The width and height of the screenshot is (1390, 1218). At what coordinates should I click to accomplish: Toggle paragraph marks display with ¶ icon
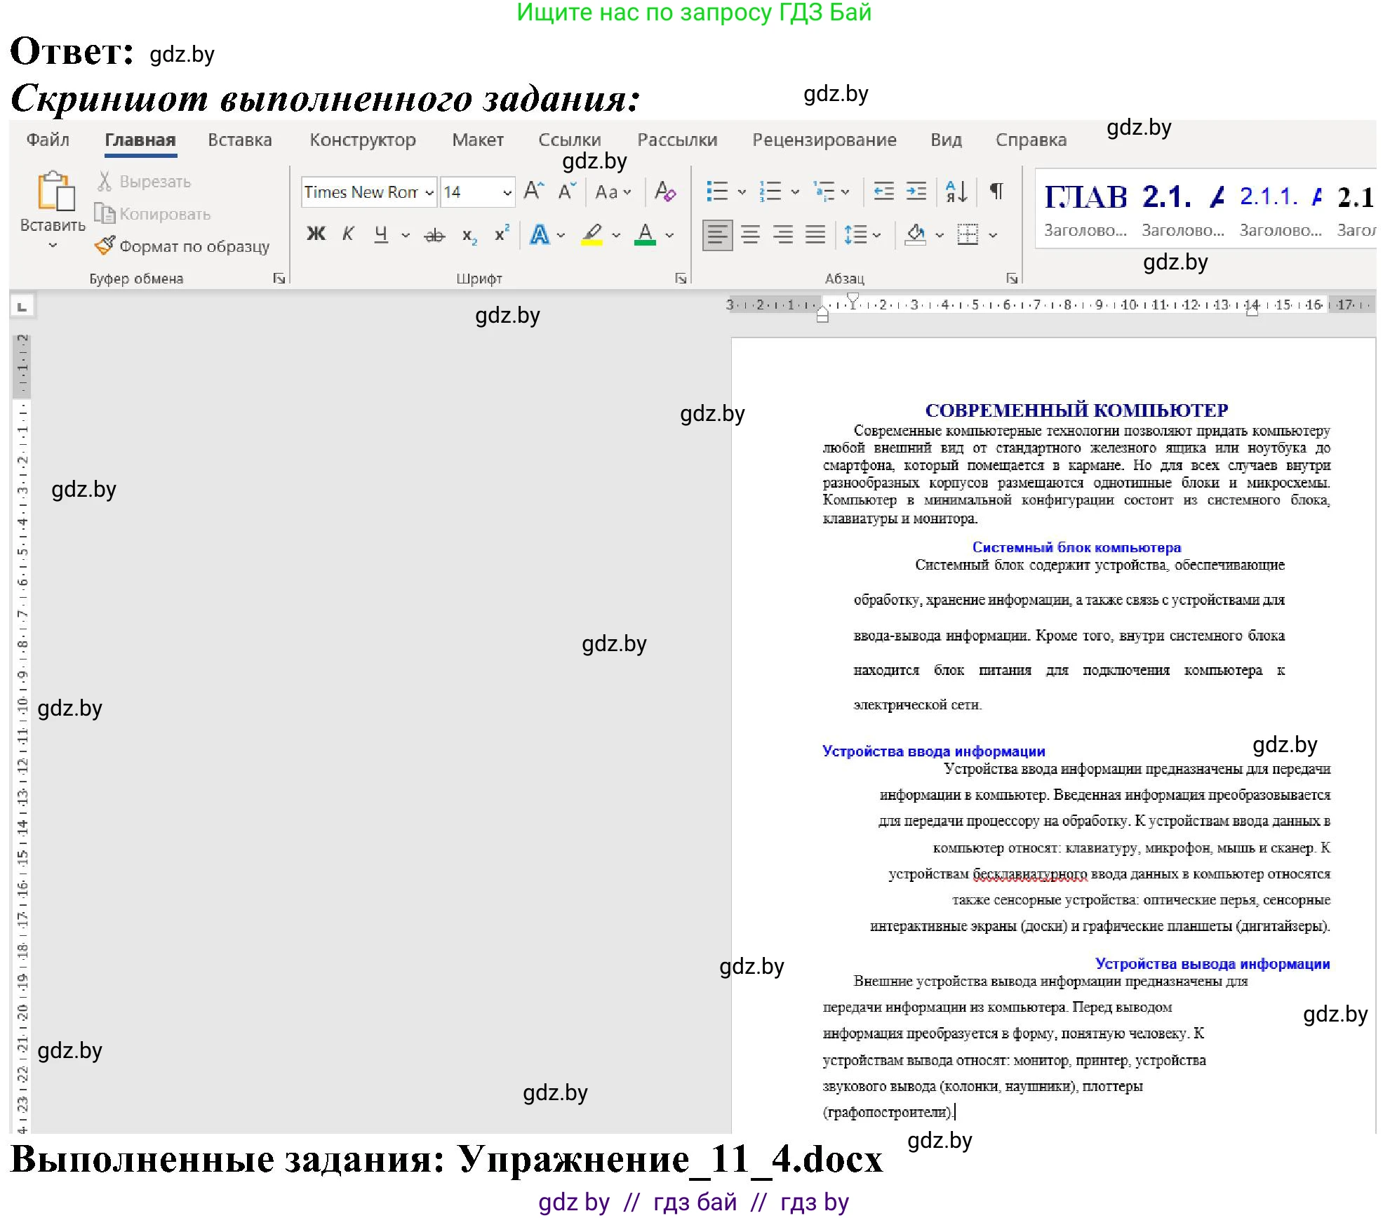pos(996,192)
